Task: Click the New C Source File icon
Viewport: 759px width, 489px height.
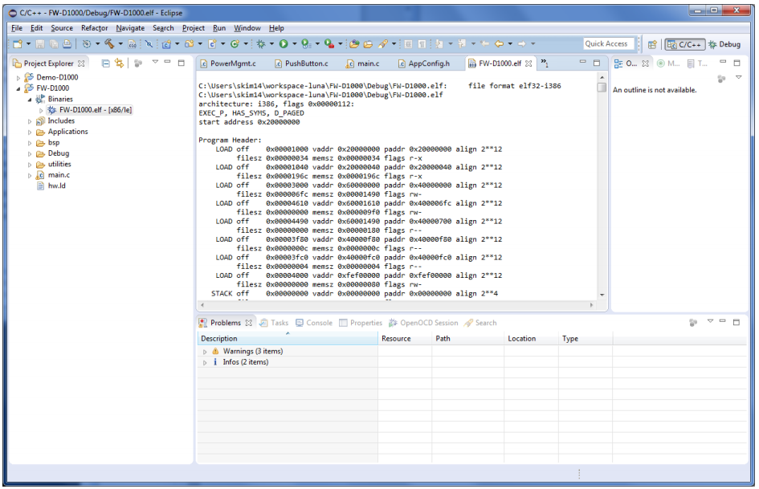Action: 212,44
